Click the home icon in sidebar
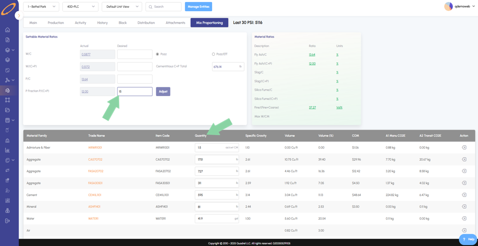Image resolution: width=478 pixels, height=246 pixels. [8, 30]
